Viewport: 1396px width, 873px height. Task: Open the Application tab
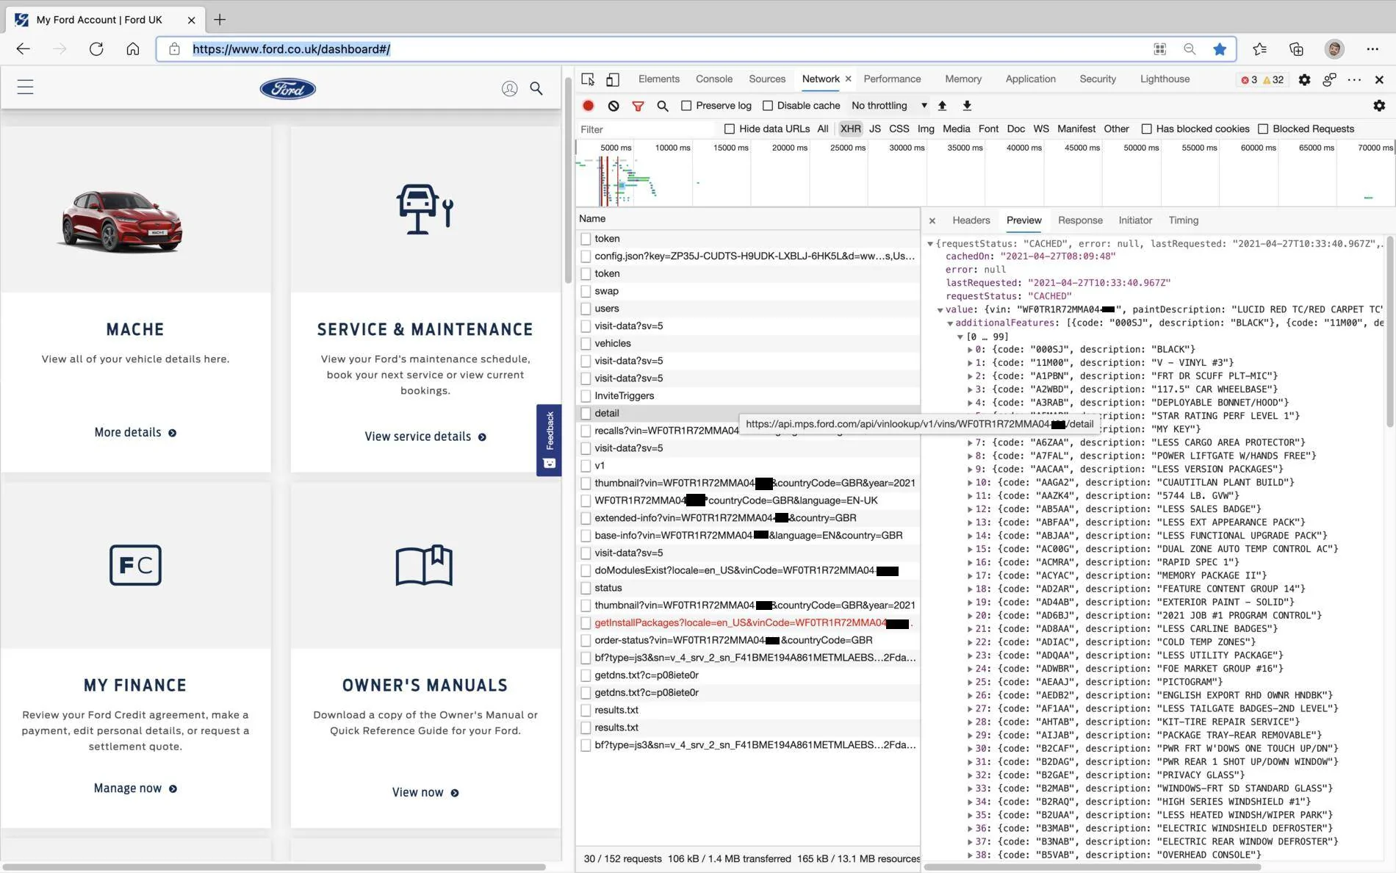[x=1030, y=79]
